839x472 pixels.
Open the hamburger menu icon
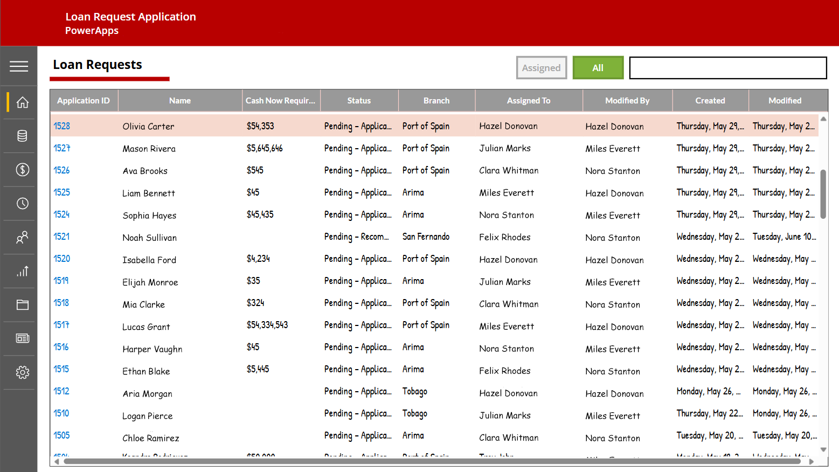19,66
